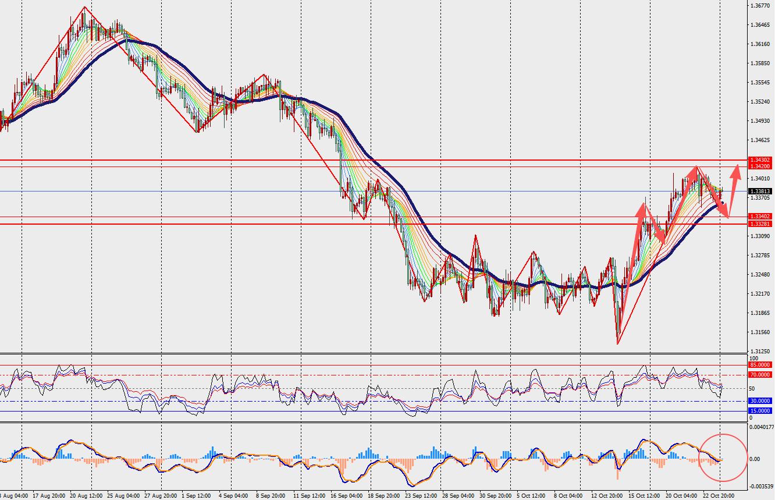Viewport: 775px width, 500px height.
Task: Click the 1.31560 price scale value
Action: pos(760,332)
